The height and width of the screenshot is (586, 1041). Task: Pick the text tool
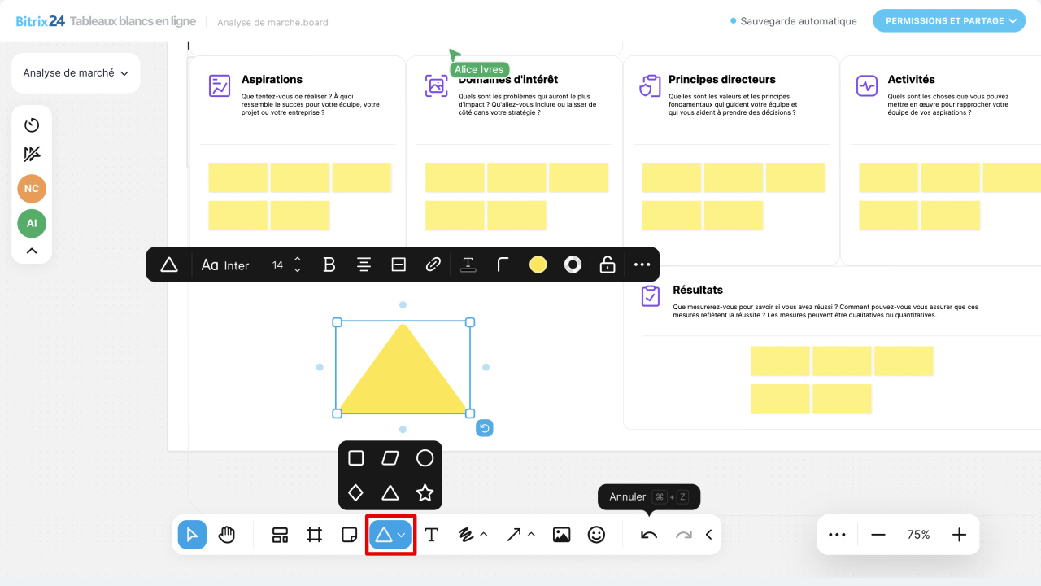click(x=432, y=535)
